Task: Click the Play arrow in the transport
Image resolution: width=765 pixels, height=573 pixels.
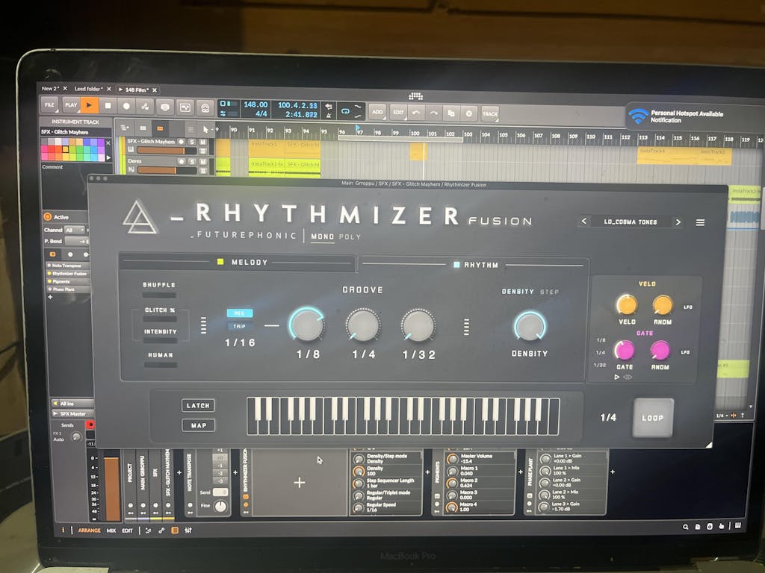Action: pyautogui.click(x=88, y=105)
